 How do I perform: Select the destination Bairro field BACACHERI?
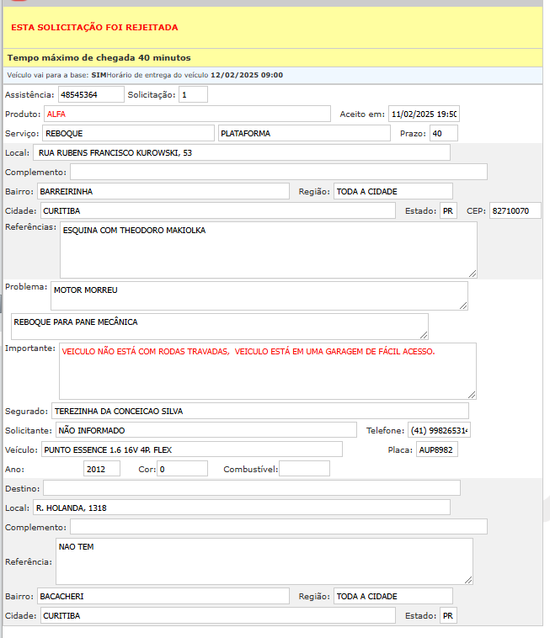[x=163, y=596]
